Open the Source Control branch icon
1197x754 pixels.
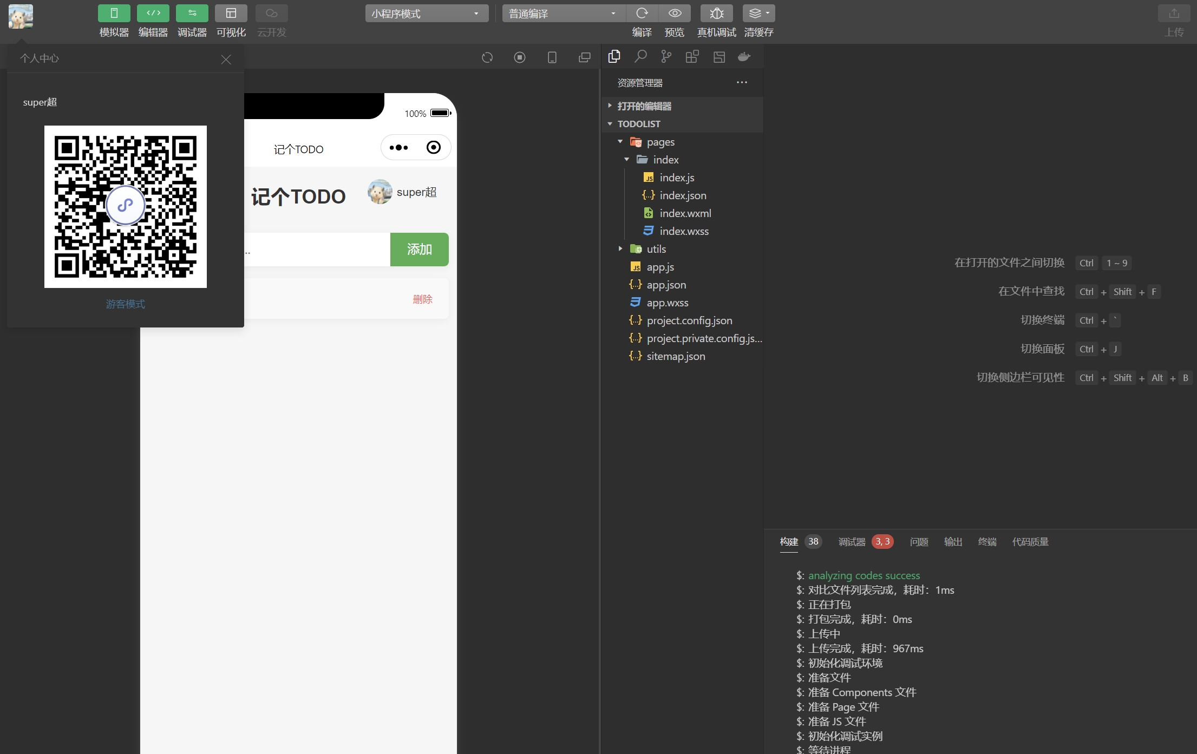click(666, 56)
